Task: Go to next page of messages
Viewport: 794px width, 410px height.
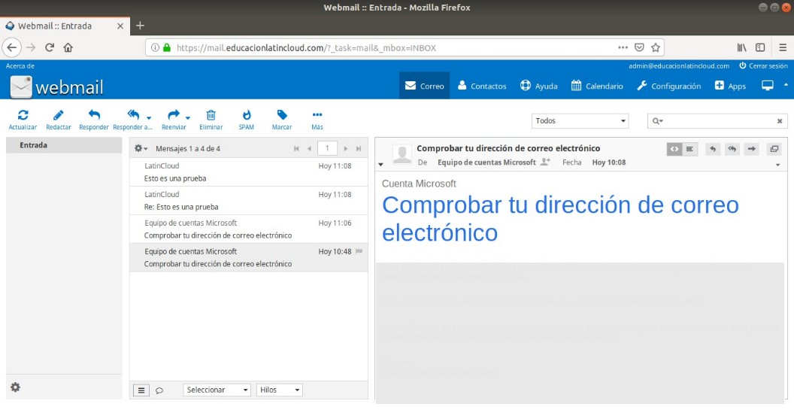Action: point(346,148)
